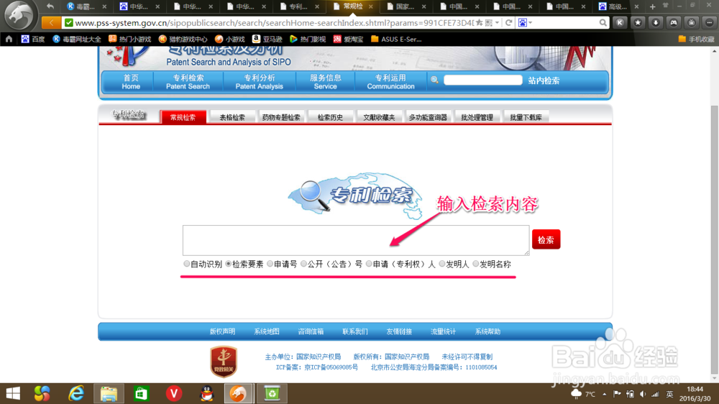Screen dimensions: 719x404
Task: Open the downloads arrow toolbar button
Action: [x=656, y=22]
